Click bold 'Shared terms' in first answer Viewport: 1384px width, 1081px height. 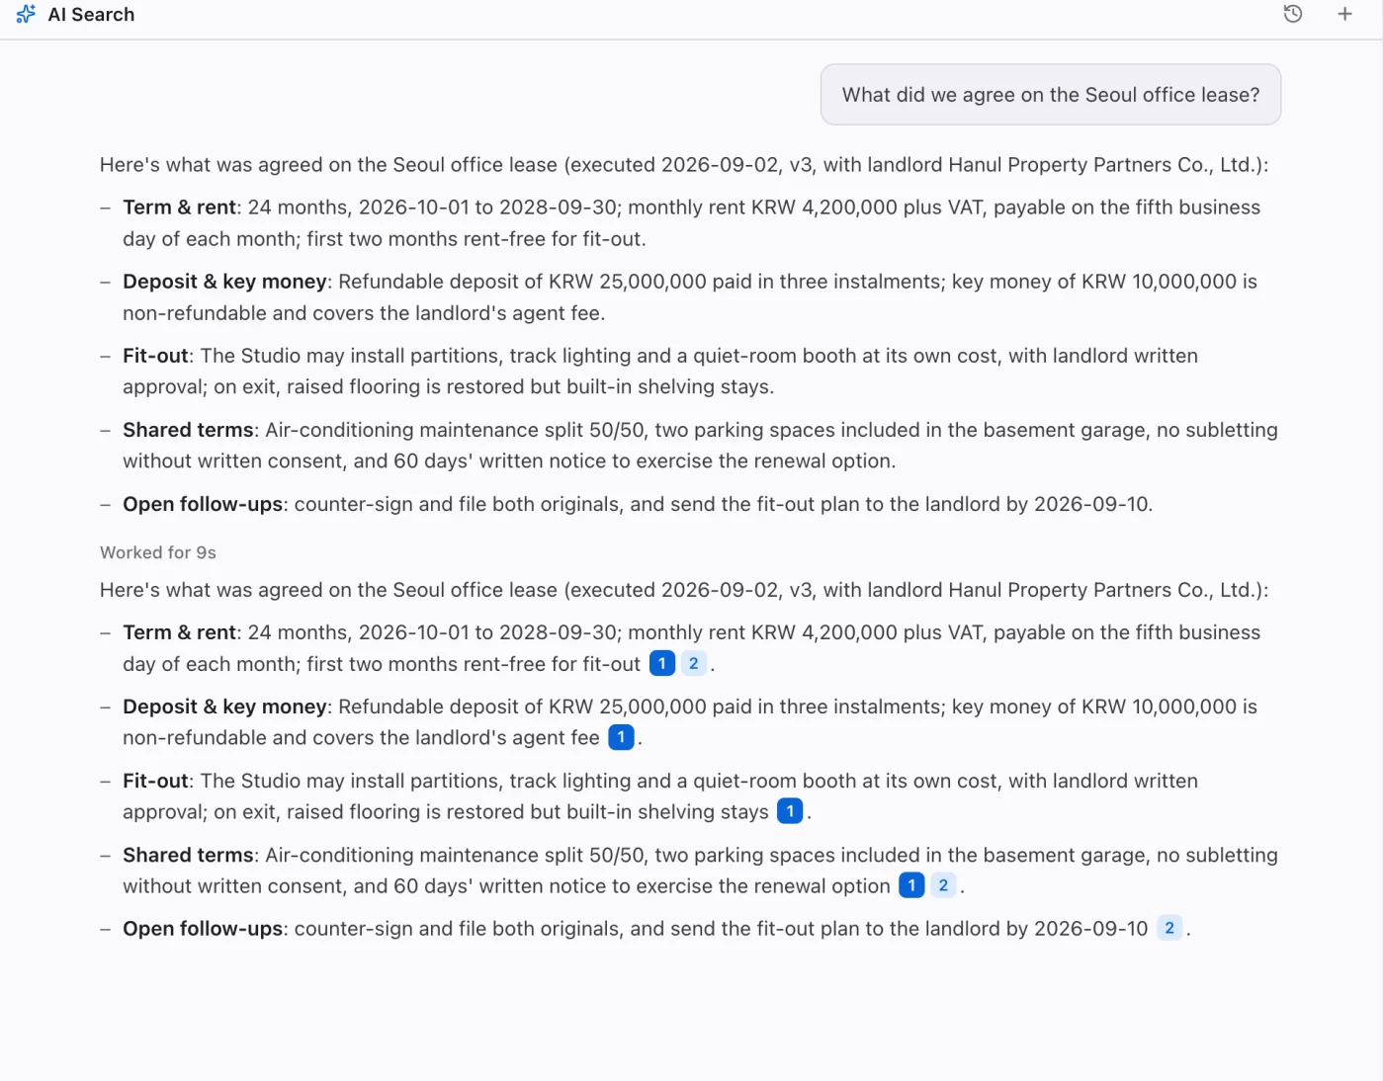(188, 430)
